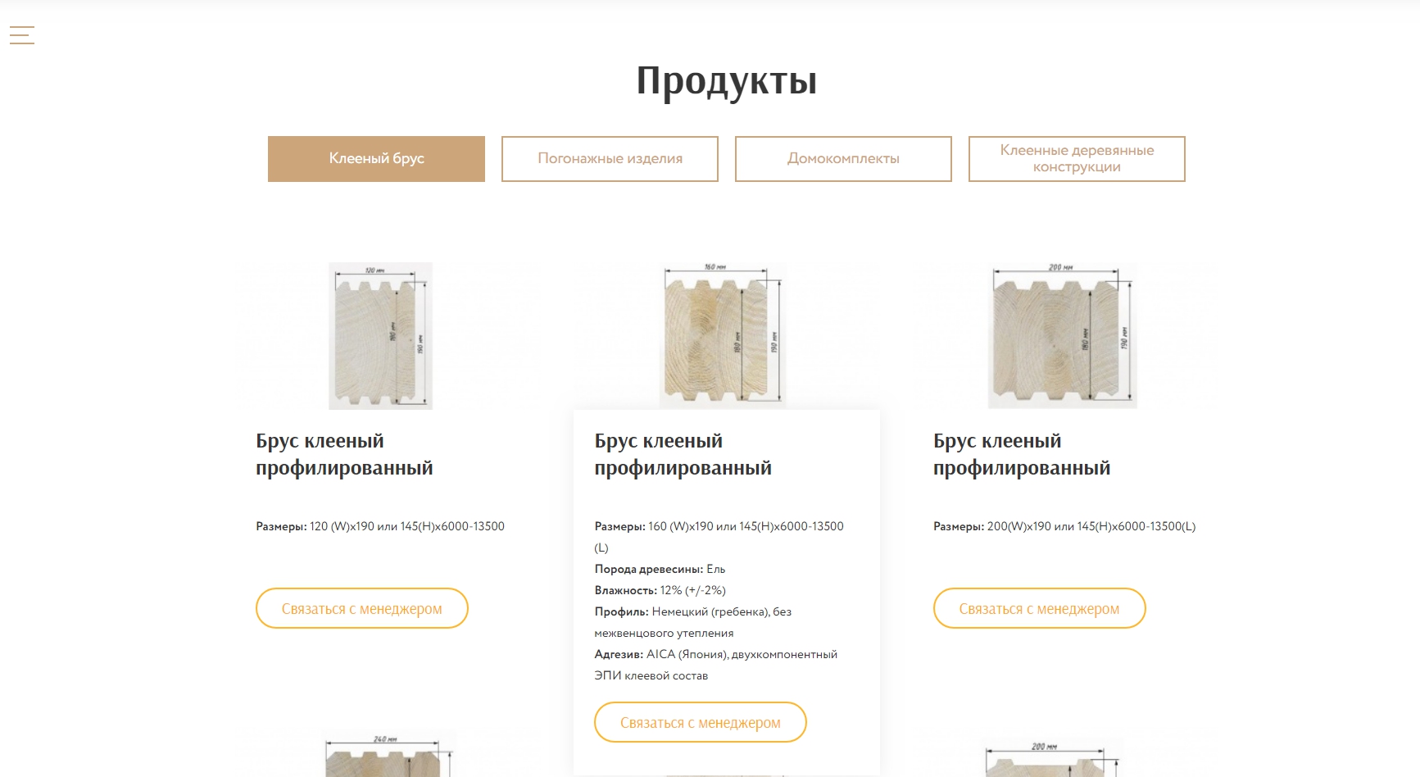Open the first product title "Брус клееный профилированный"
This screenshot has height=777, width=1420.
344,454
